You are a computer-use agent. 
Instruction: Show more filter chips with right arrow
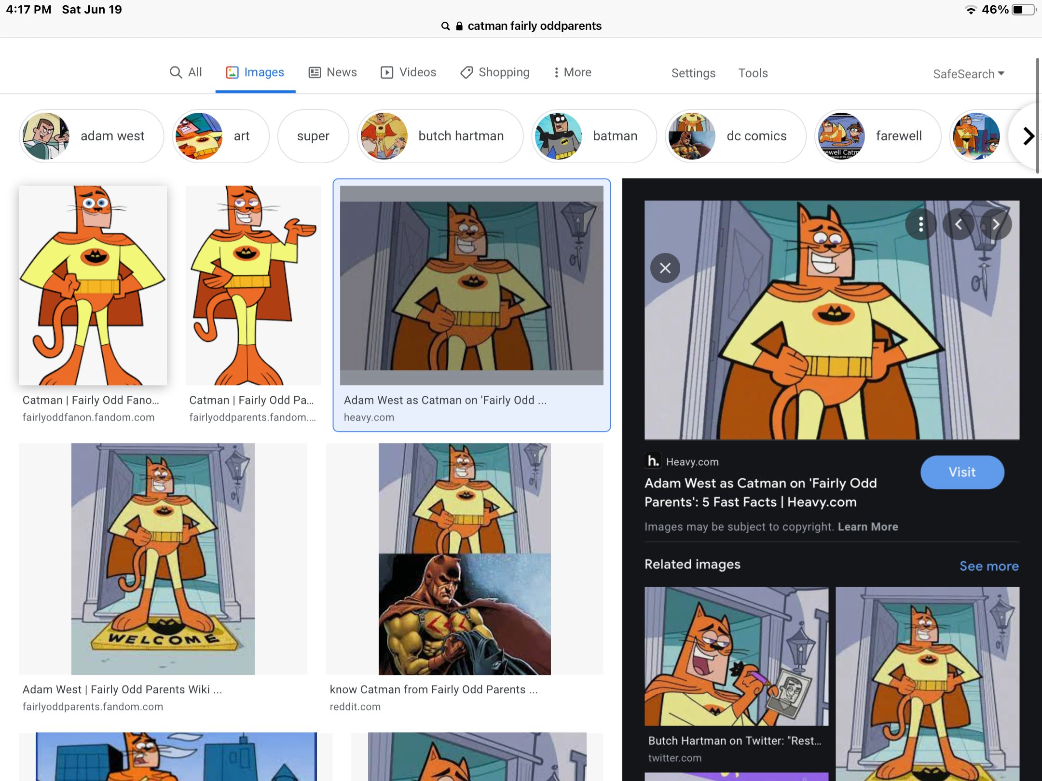point(1028,136)
